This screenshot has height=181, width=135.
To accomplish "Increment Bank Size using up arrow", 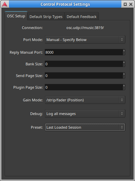I will [124, 62].
